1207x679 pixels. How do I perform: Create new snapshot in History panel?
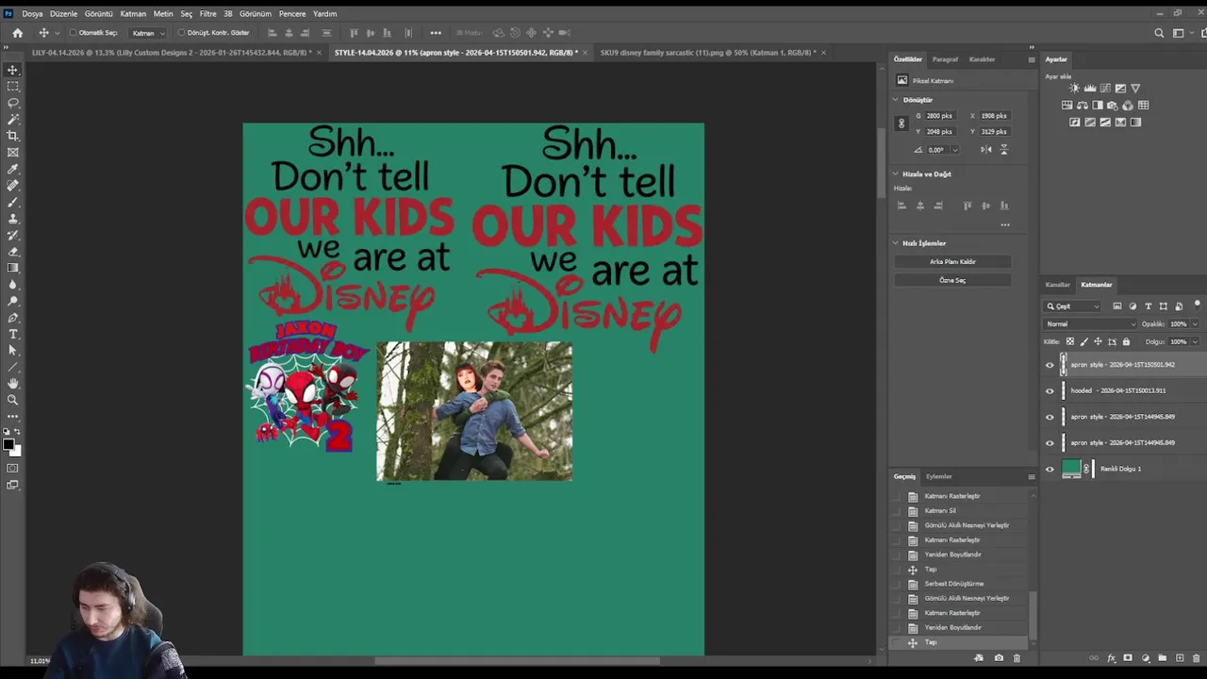[x=999, y=658]
